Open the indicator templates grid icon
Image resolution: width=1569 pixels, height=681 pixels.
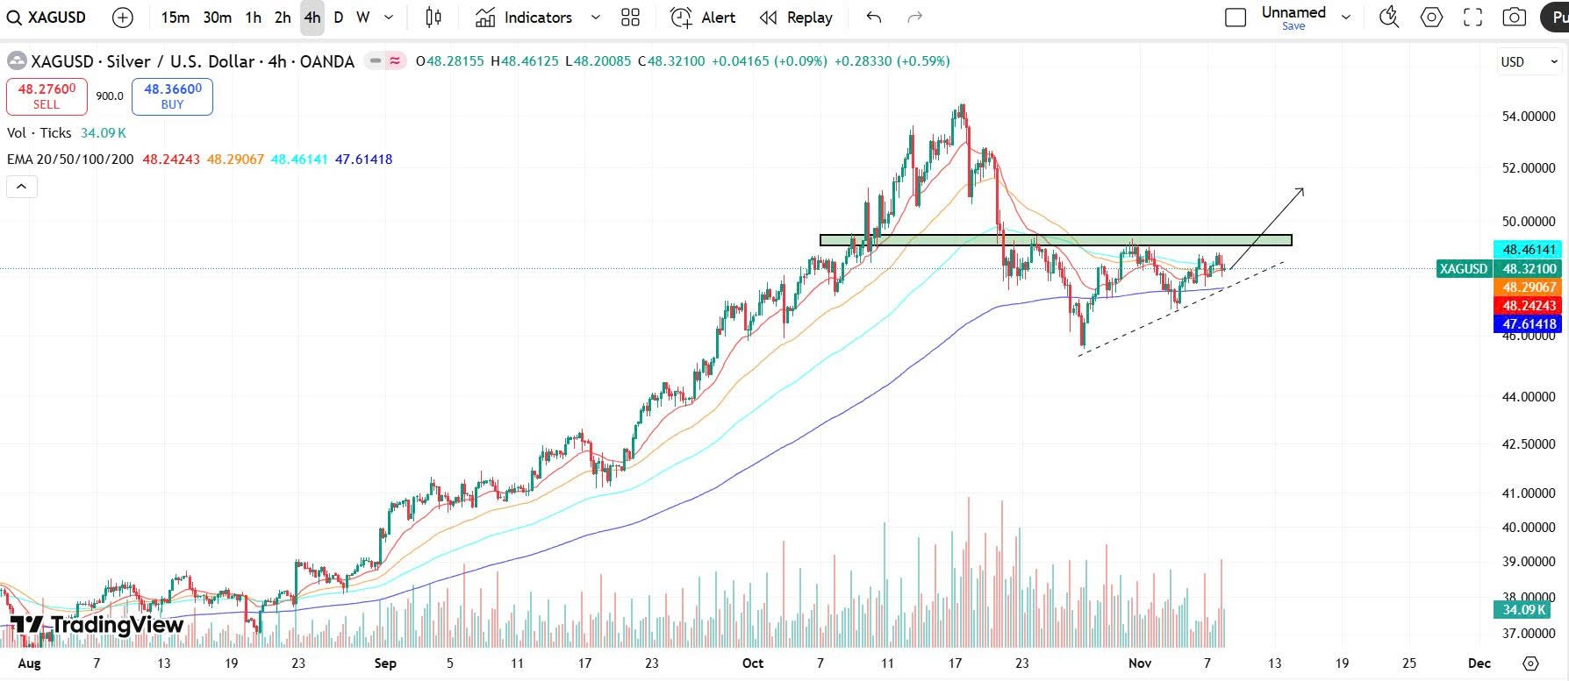point(630,18)
